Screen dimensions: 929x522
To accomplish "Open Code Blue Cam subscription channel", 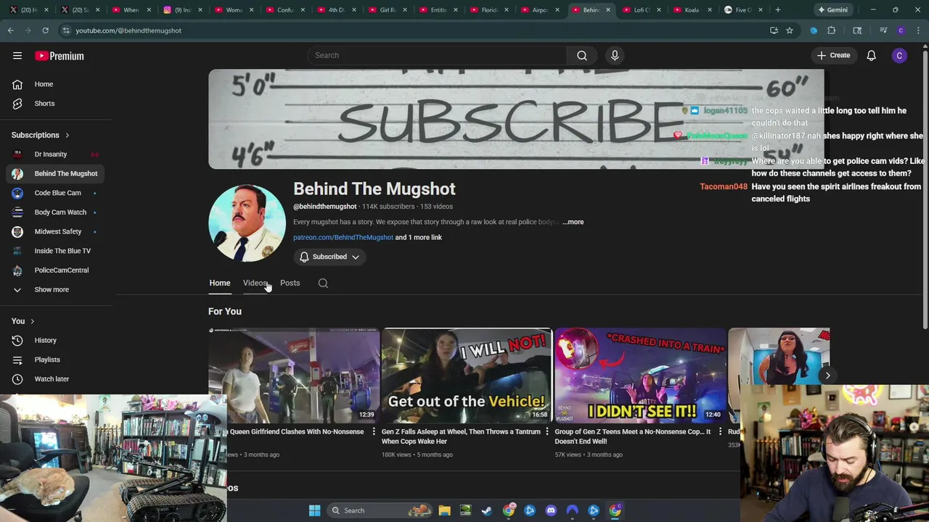I will click(x=55, y=193).
